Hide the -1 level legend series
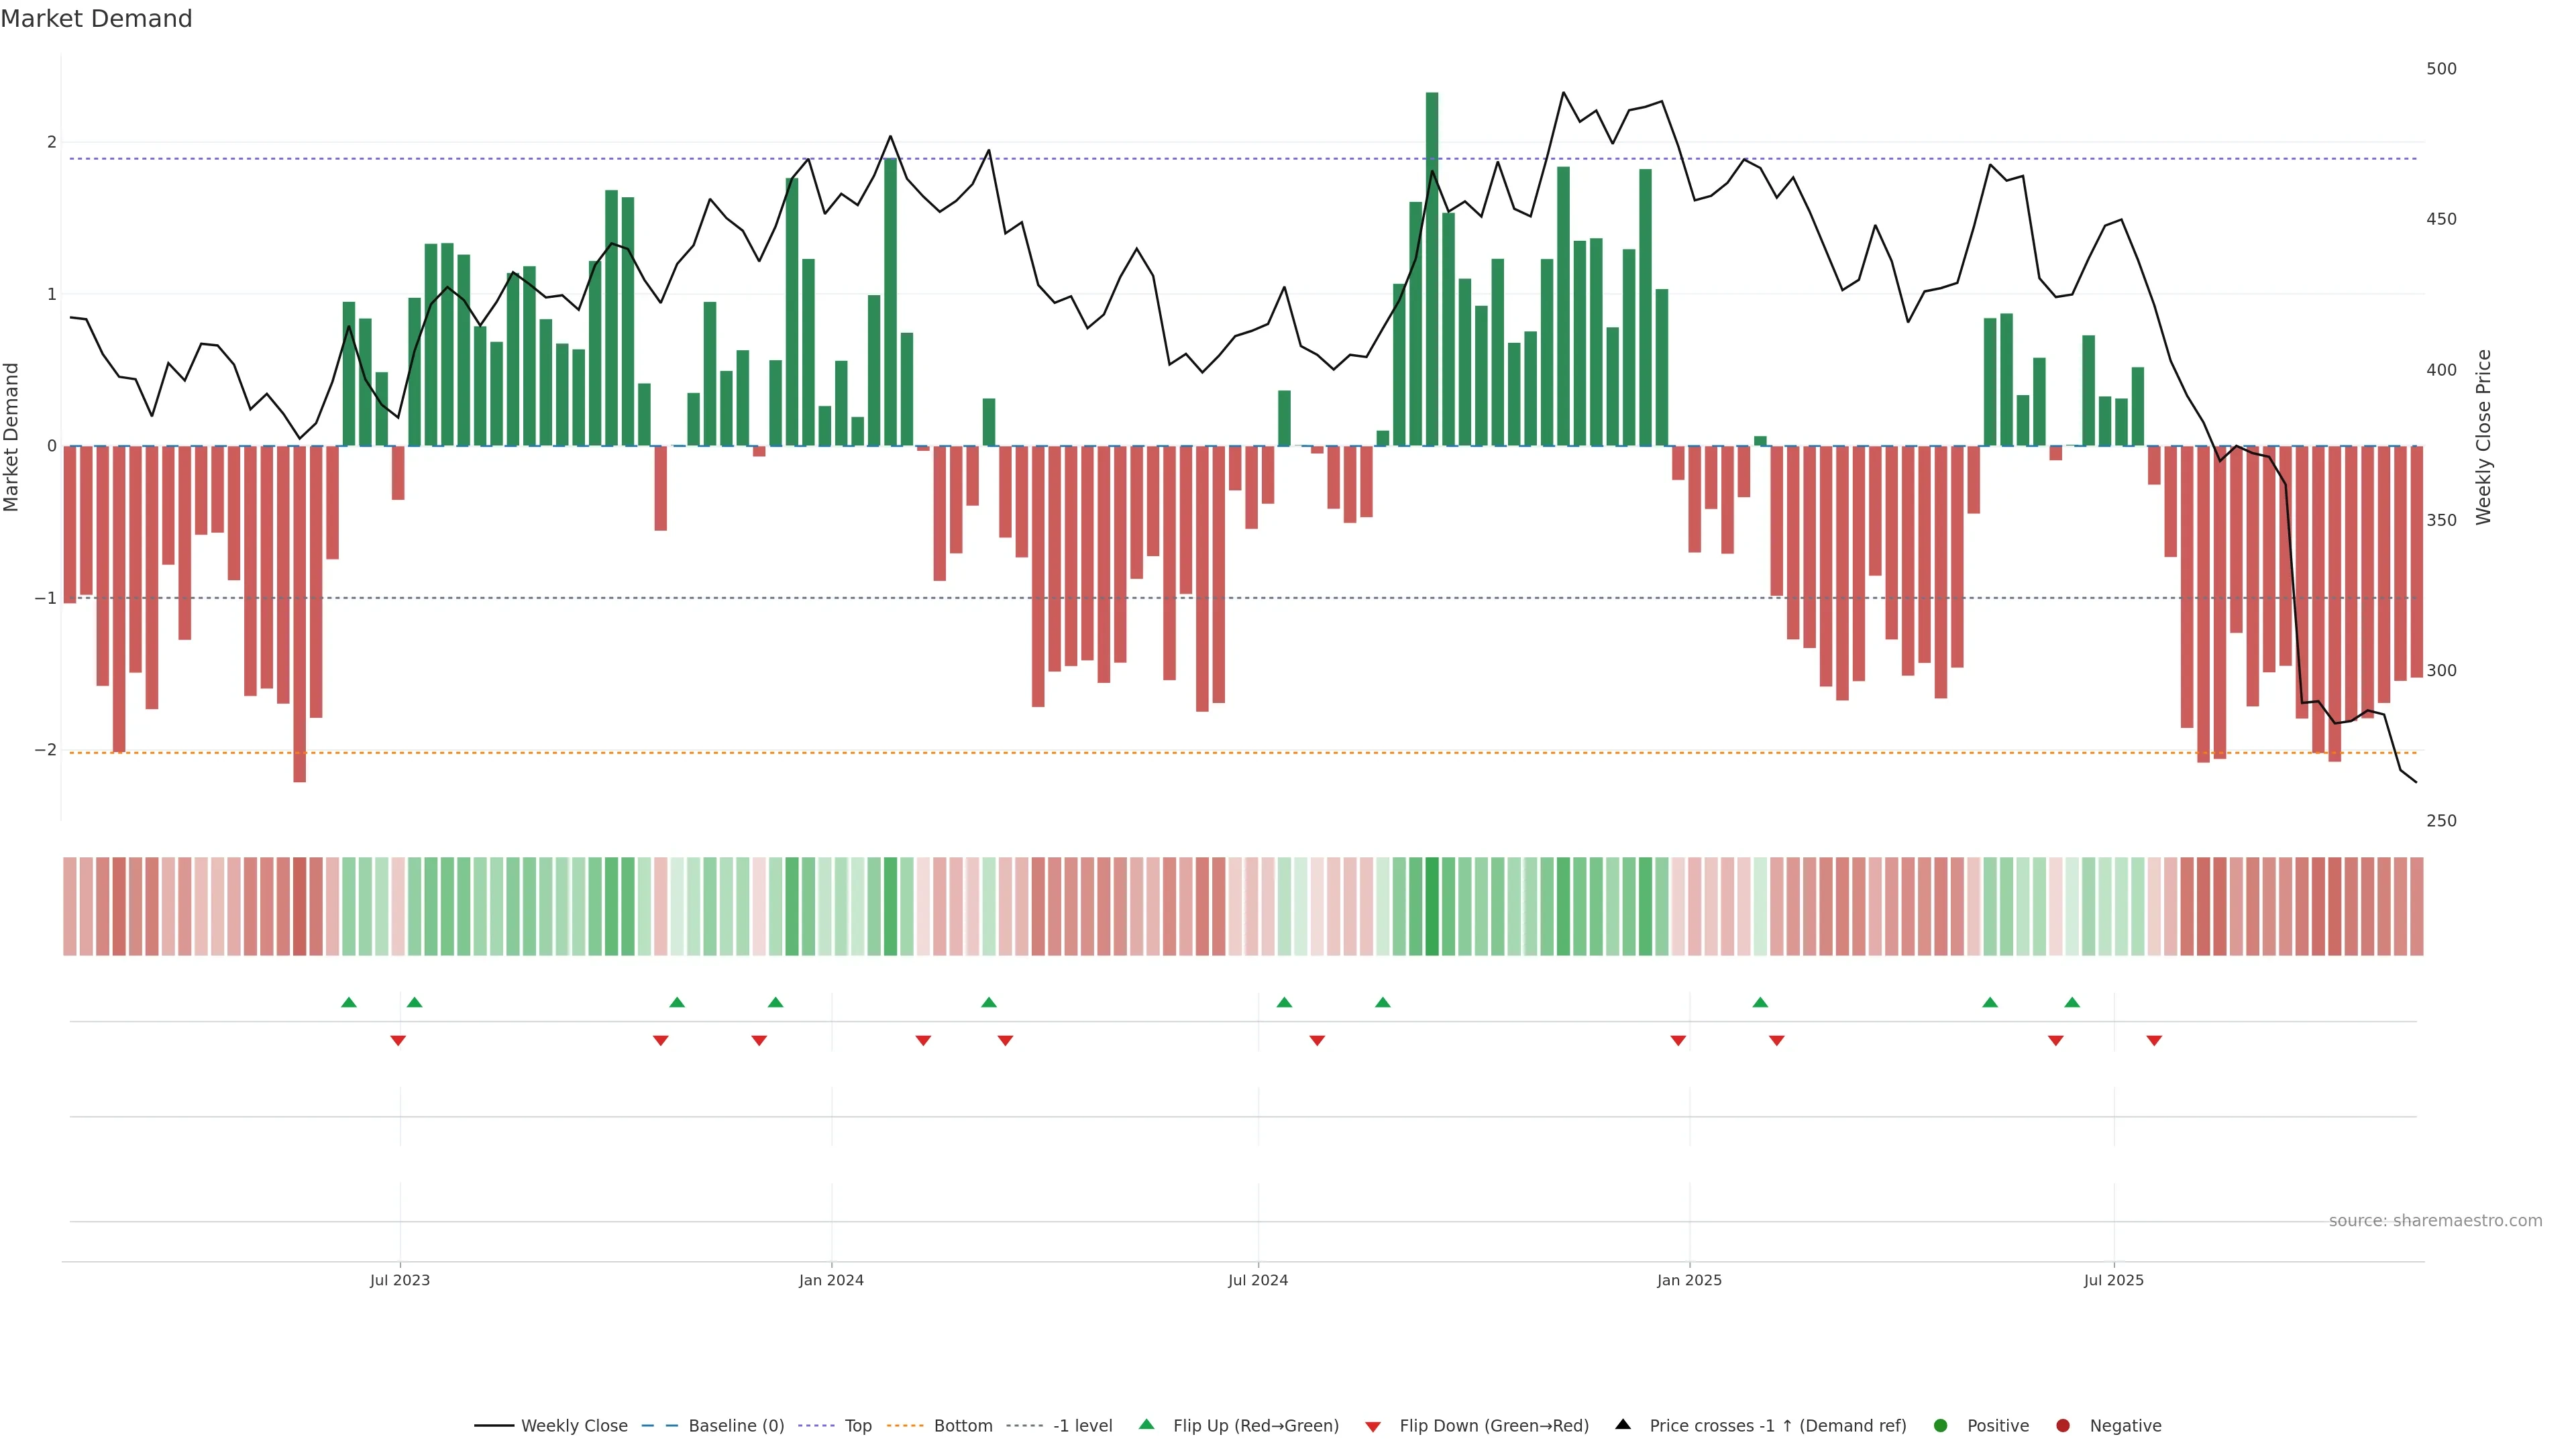 [x=1082, y=1425]
